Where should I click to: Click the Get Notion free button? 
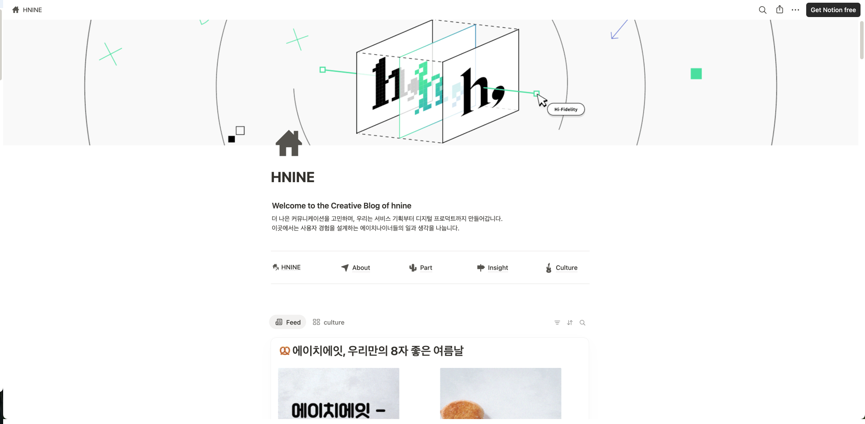833,10
